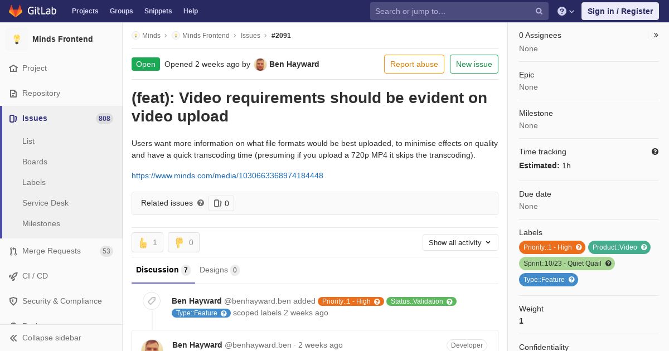Click Ben Hayward's avatar next to Opened

point(260,64)
